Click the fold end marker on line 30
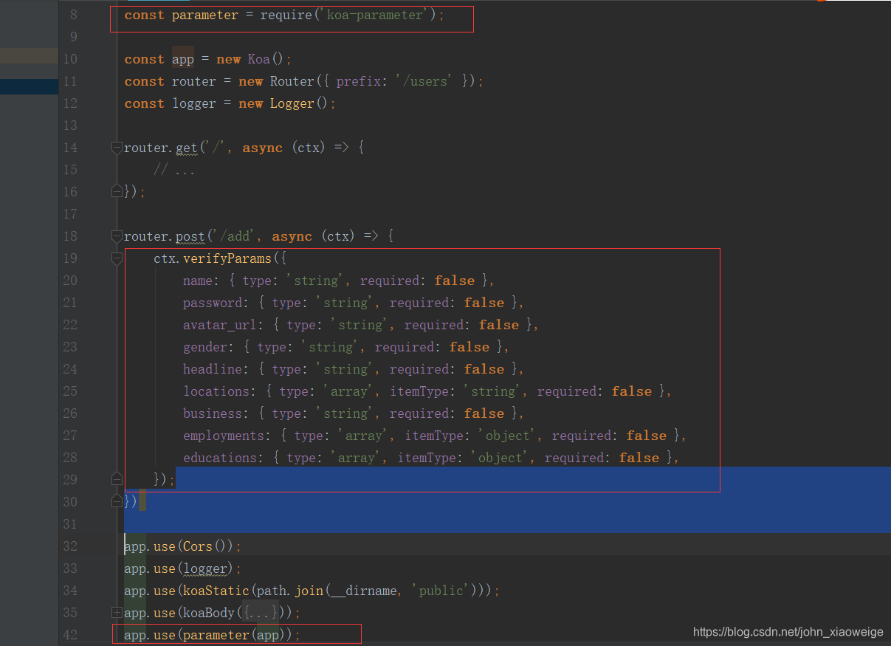 pyautogui.click(x=117, y=501)
